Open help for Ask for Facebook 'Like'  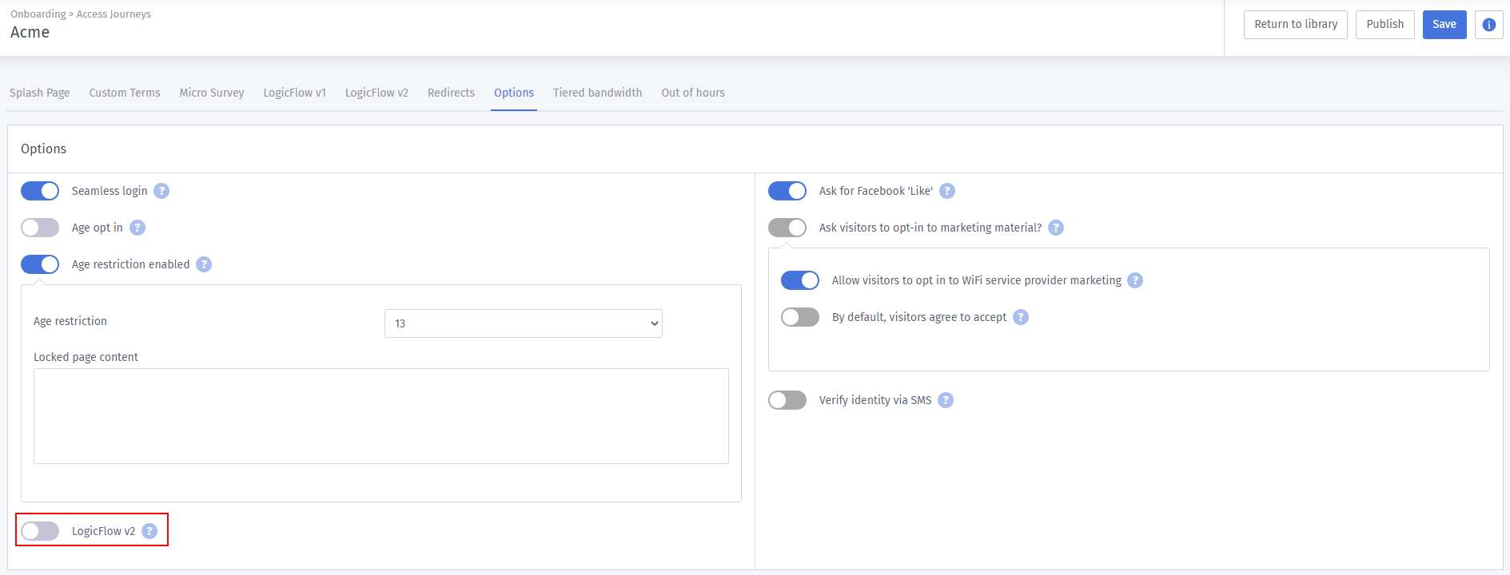947,191
